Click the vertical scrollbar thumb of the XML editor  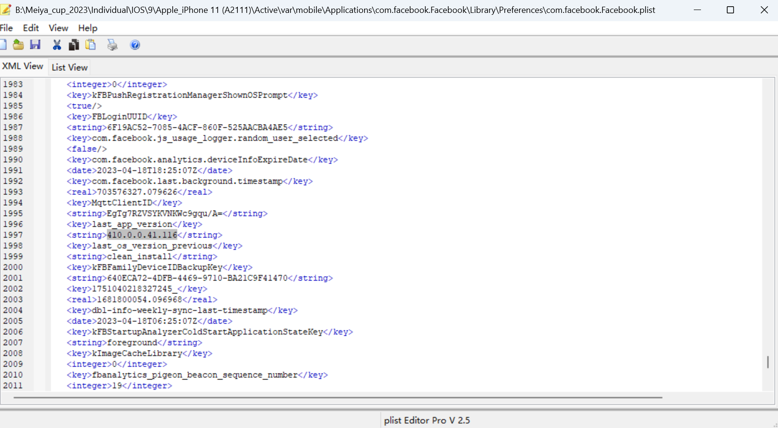click(x=768, y=362)
